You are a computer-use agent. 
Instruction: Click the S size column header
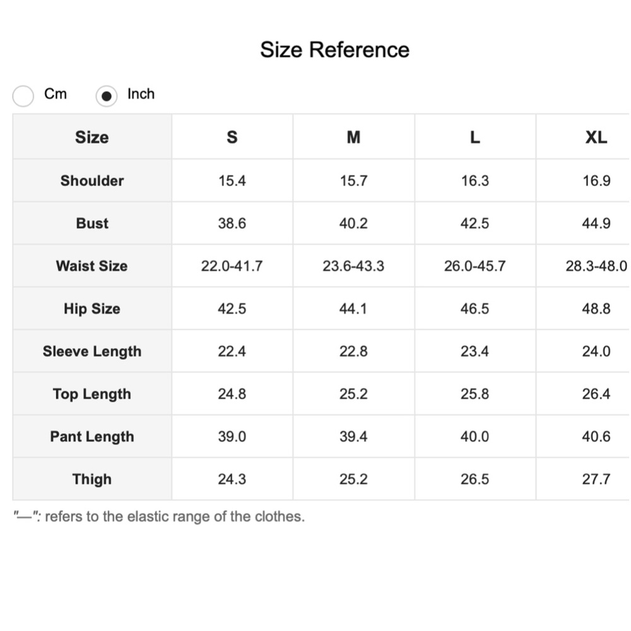point(232,137)
